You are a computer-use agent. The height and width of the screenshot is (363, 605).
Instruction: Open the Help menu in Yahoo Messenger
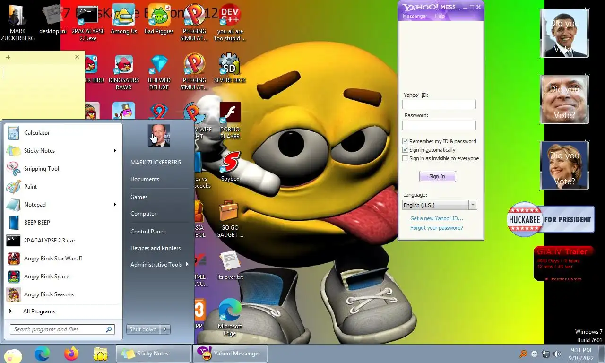(440, 16)
